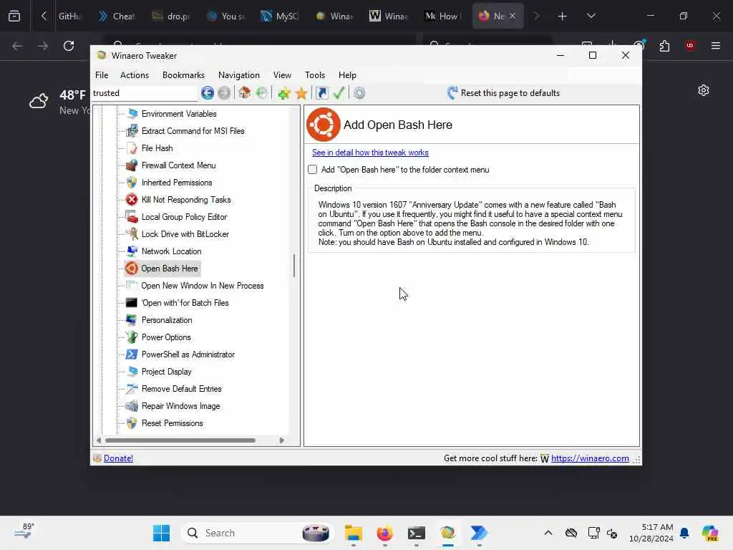Select 'Open with' for Batch Files
Image resolution: width=733 pixels, height=550 pixels.
click(x=185, y=303)
